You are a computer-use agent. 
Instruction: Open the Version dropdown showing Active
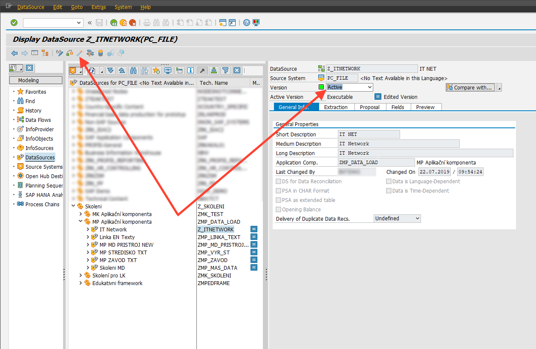pos(369,87)
